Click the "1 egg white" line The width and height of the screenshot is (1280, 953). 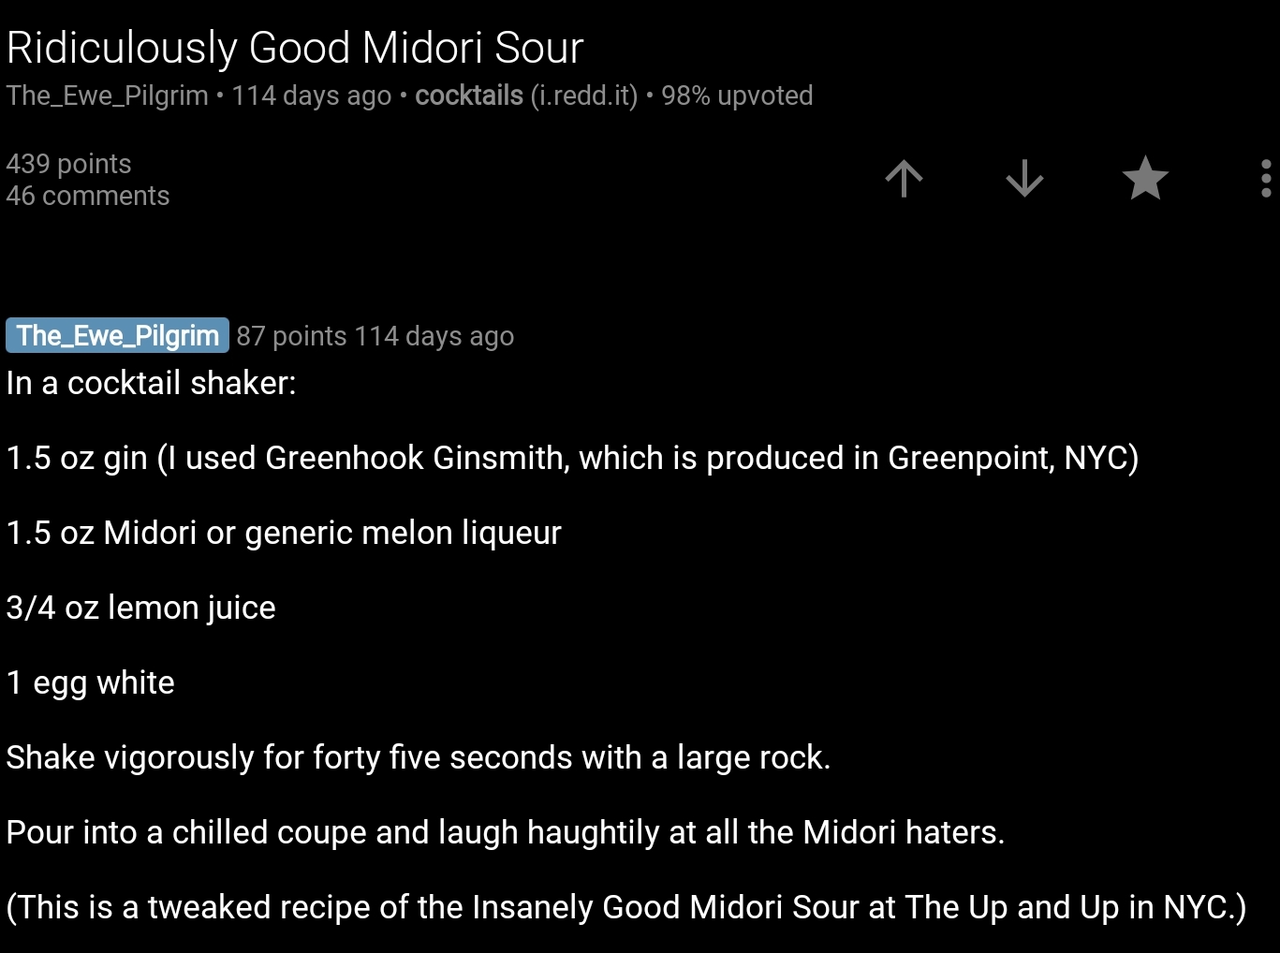[90, 682]
